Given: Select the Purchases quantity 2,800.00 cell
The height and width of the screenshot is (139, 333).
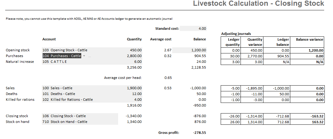Looking at the screenshot, I should click(x=134, y=56).
